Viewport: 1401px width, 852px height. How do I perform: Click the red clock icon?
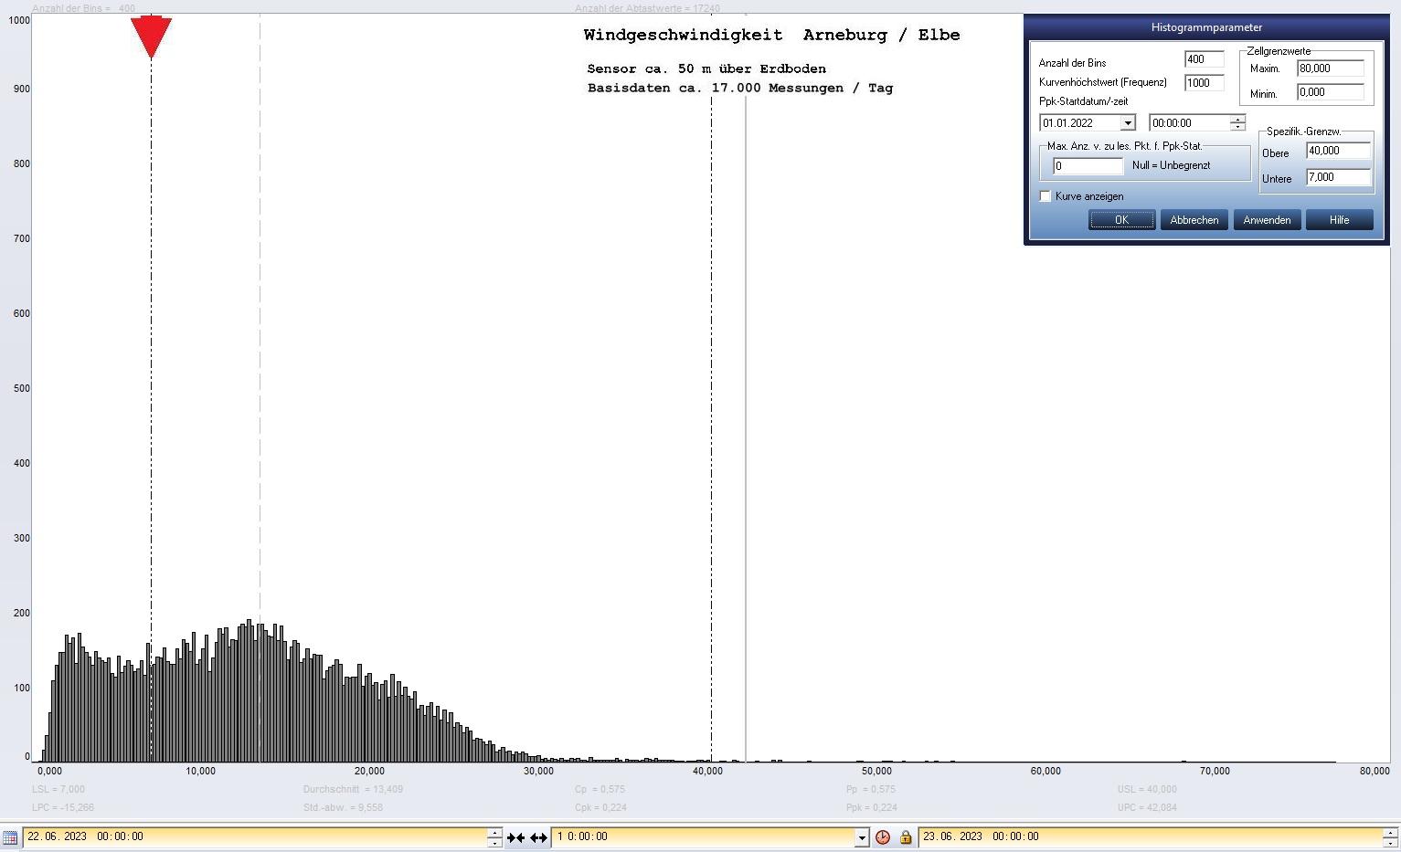click(x=883, y=836)
